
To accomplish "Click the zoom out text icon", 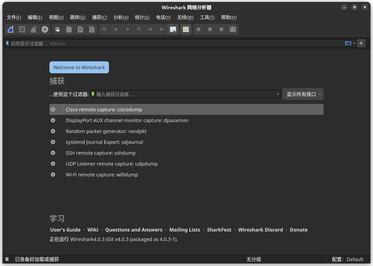I will point(210,29).
